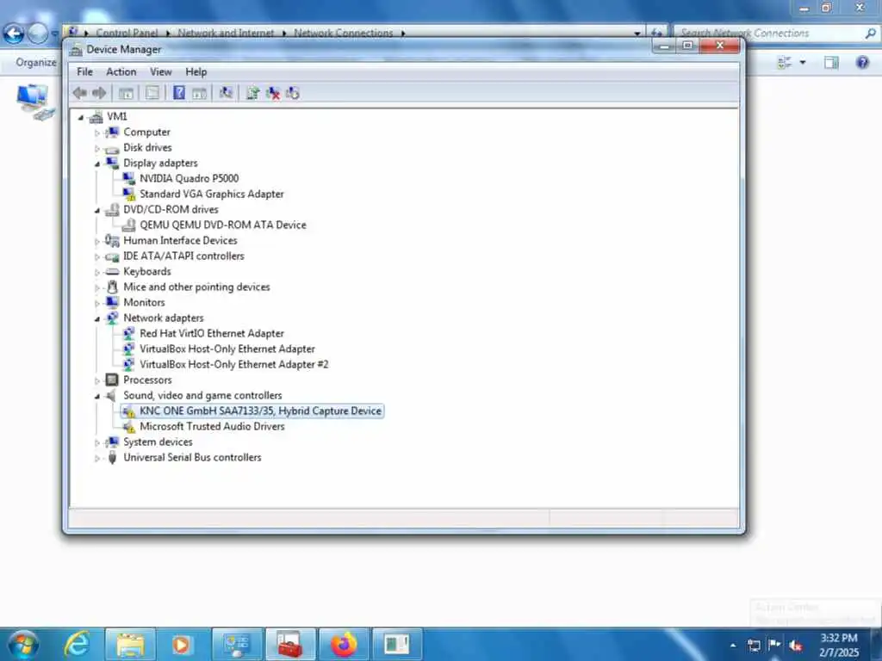The height and width of the screenshot is (661, 882).
Task: Open Windows Explorer from the taskbar
Action: pyautogui.click(x=130, y=645)
